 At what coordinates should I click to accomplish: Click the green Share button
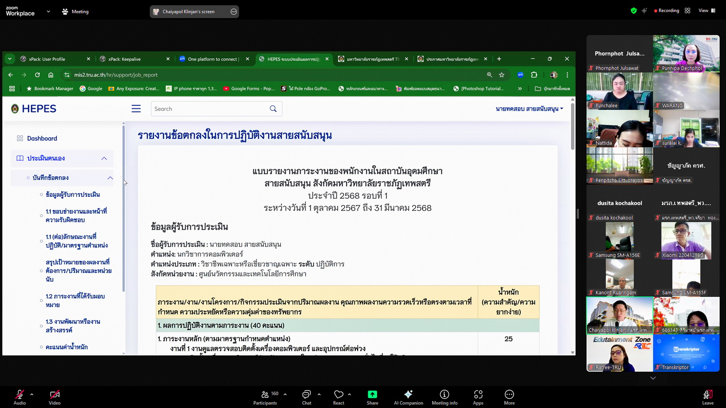click(372, 396)
